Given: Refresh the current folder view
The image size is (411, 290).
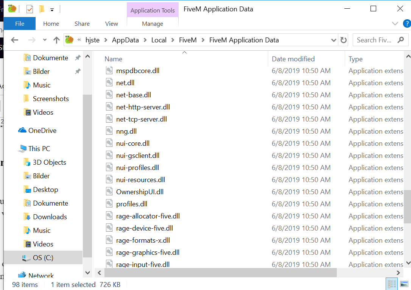Looking at the screenshot, I should 343,40.
